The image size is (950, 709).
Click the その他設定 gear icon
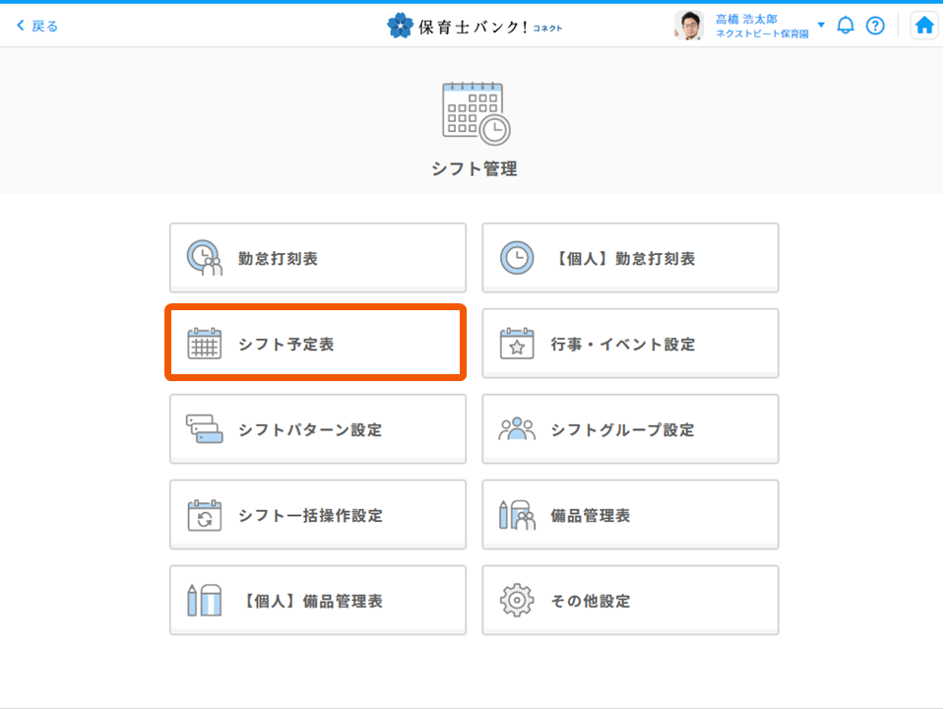coord(517,601)
